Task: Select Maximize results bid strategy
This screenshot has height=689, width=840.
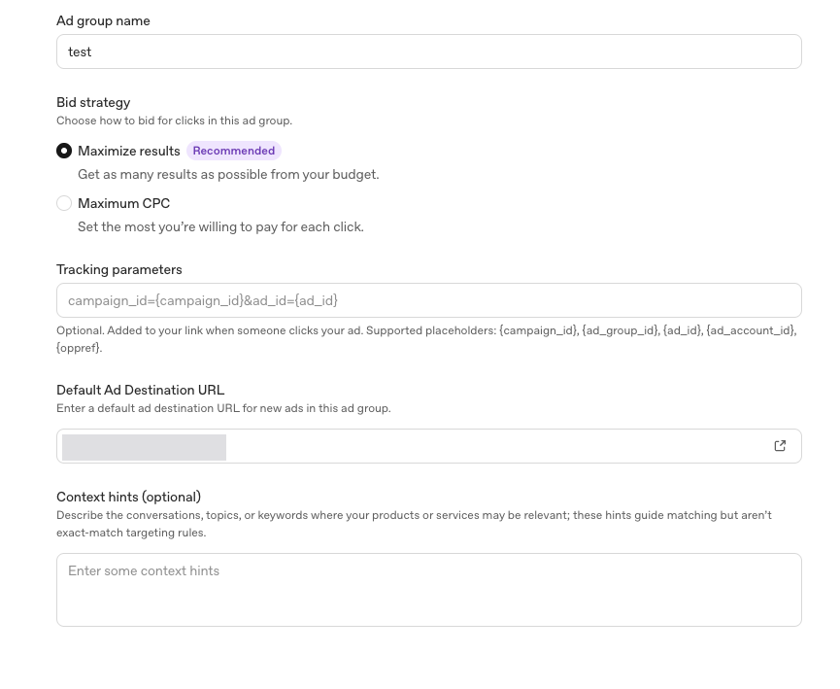Action: point(64,151)
